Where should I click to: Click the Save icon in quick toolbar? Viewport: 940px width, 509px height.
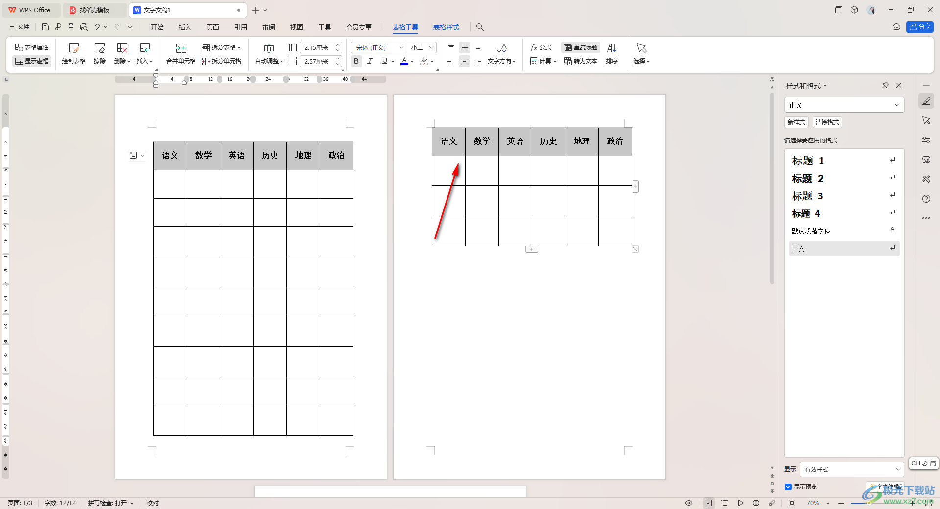(46, 27)
